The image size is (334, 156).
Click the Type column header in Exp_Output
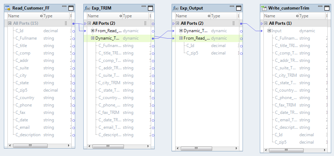[x=216, y=16]
